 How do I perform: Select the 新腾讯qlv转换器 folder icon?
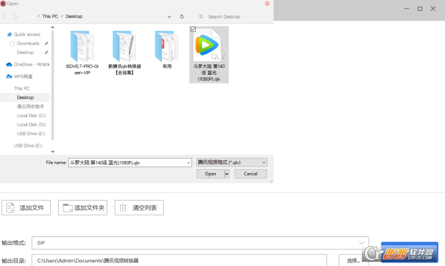pyautogui.click(x=124, y=46)
